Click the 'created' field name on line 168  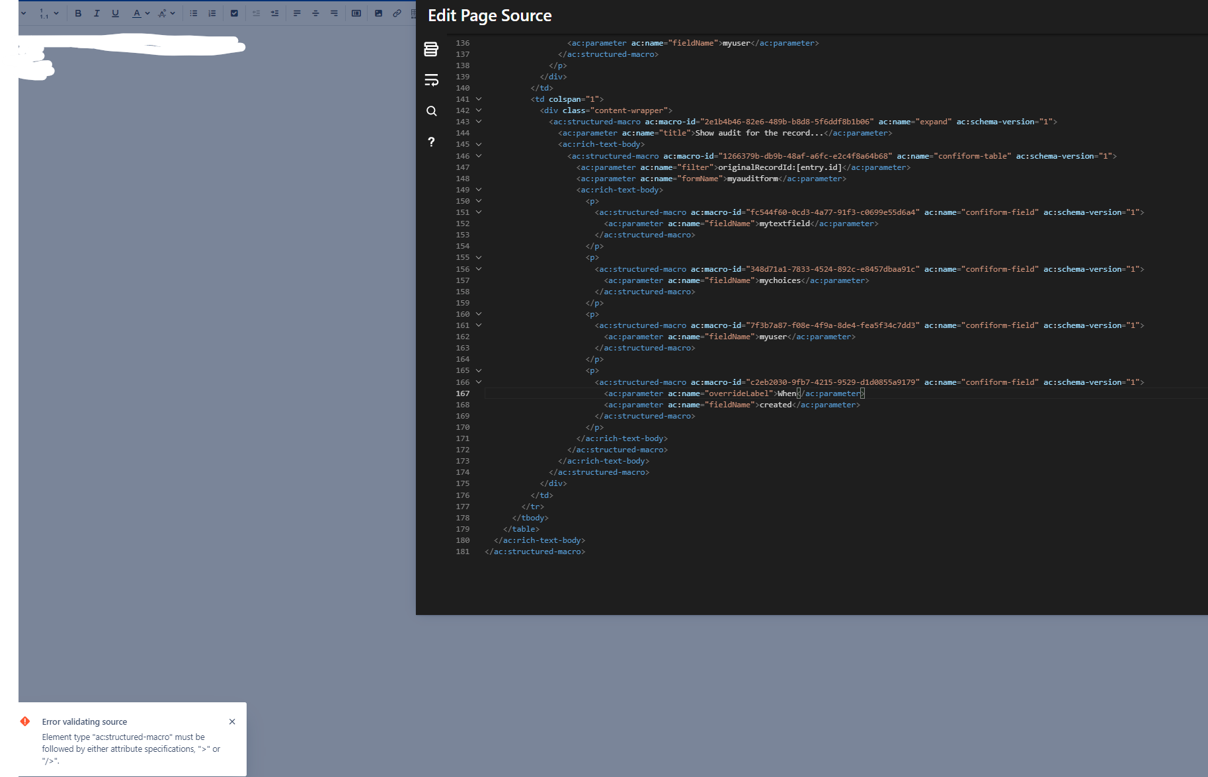click(x=776, y=405)
